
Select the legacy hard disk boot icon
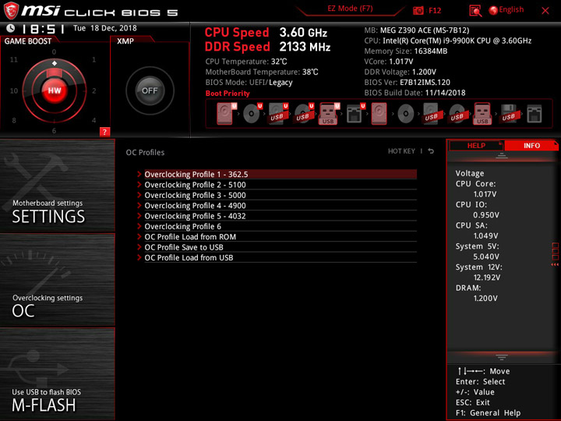pyautogui.click(x=379, y=114)
